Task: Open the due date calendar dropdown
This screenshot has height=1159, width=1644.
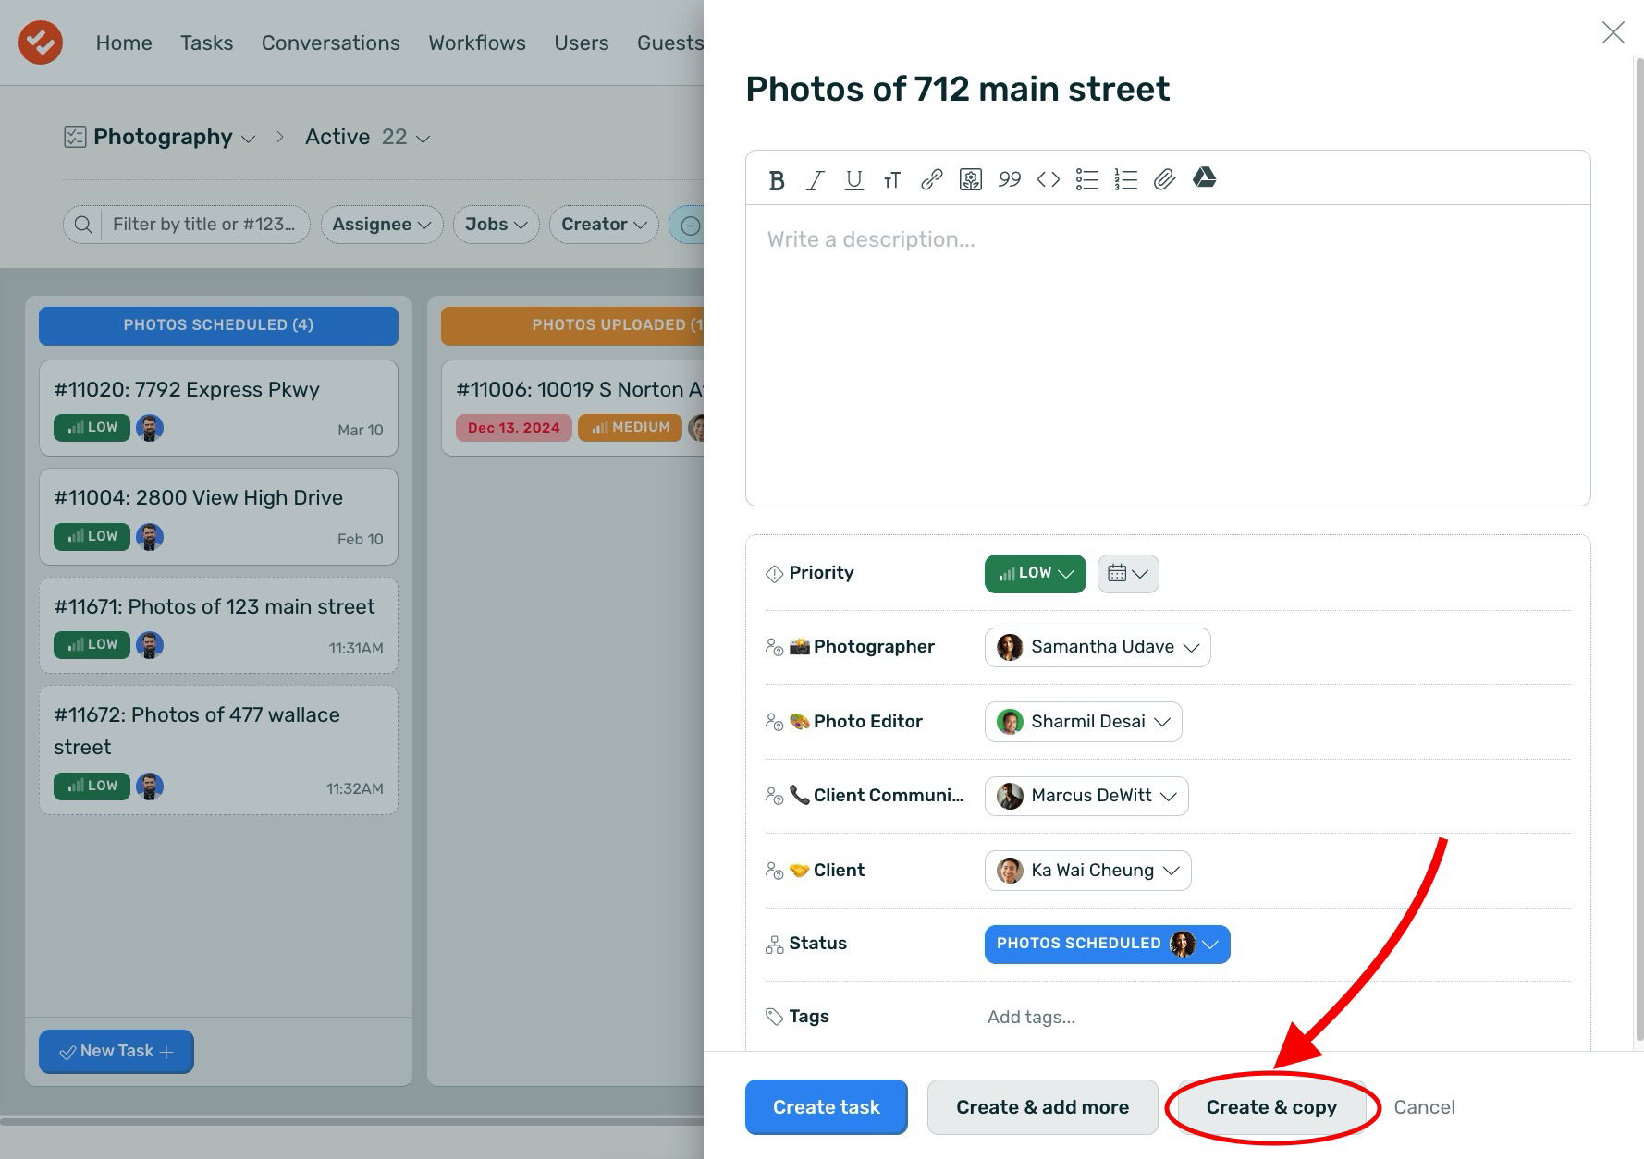Action: coord(1128,574)
